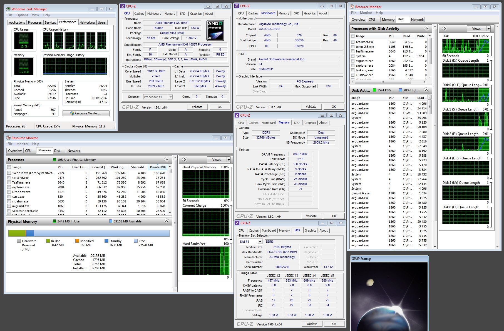Click the green In Use legend swatch
This screenshot has height=331, width=504.
click(48, 241)
